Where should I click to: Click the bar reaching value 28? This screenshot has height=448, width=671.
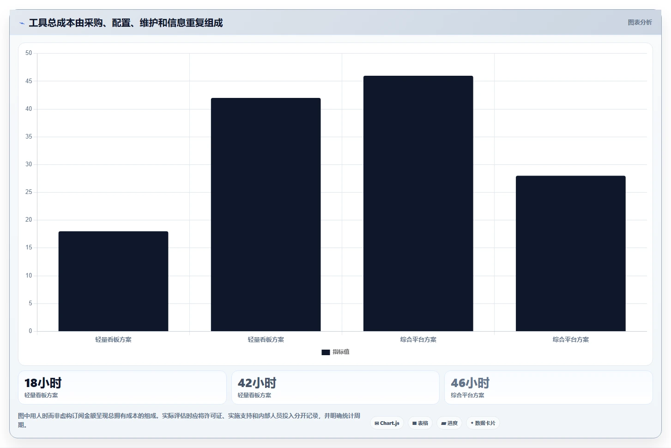(x=570, y=254)
